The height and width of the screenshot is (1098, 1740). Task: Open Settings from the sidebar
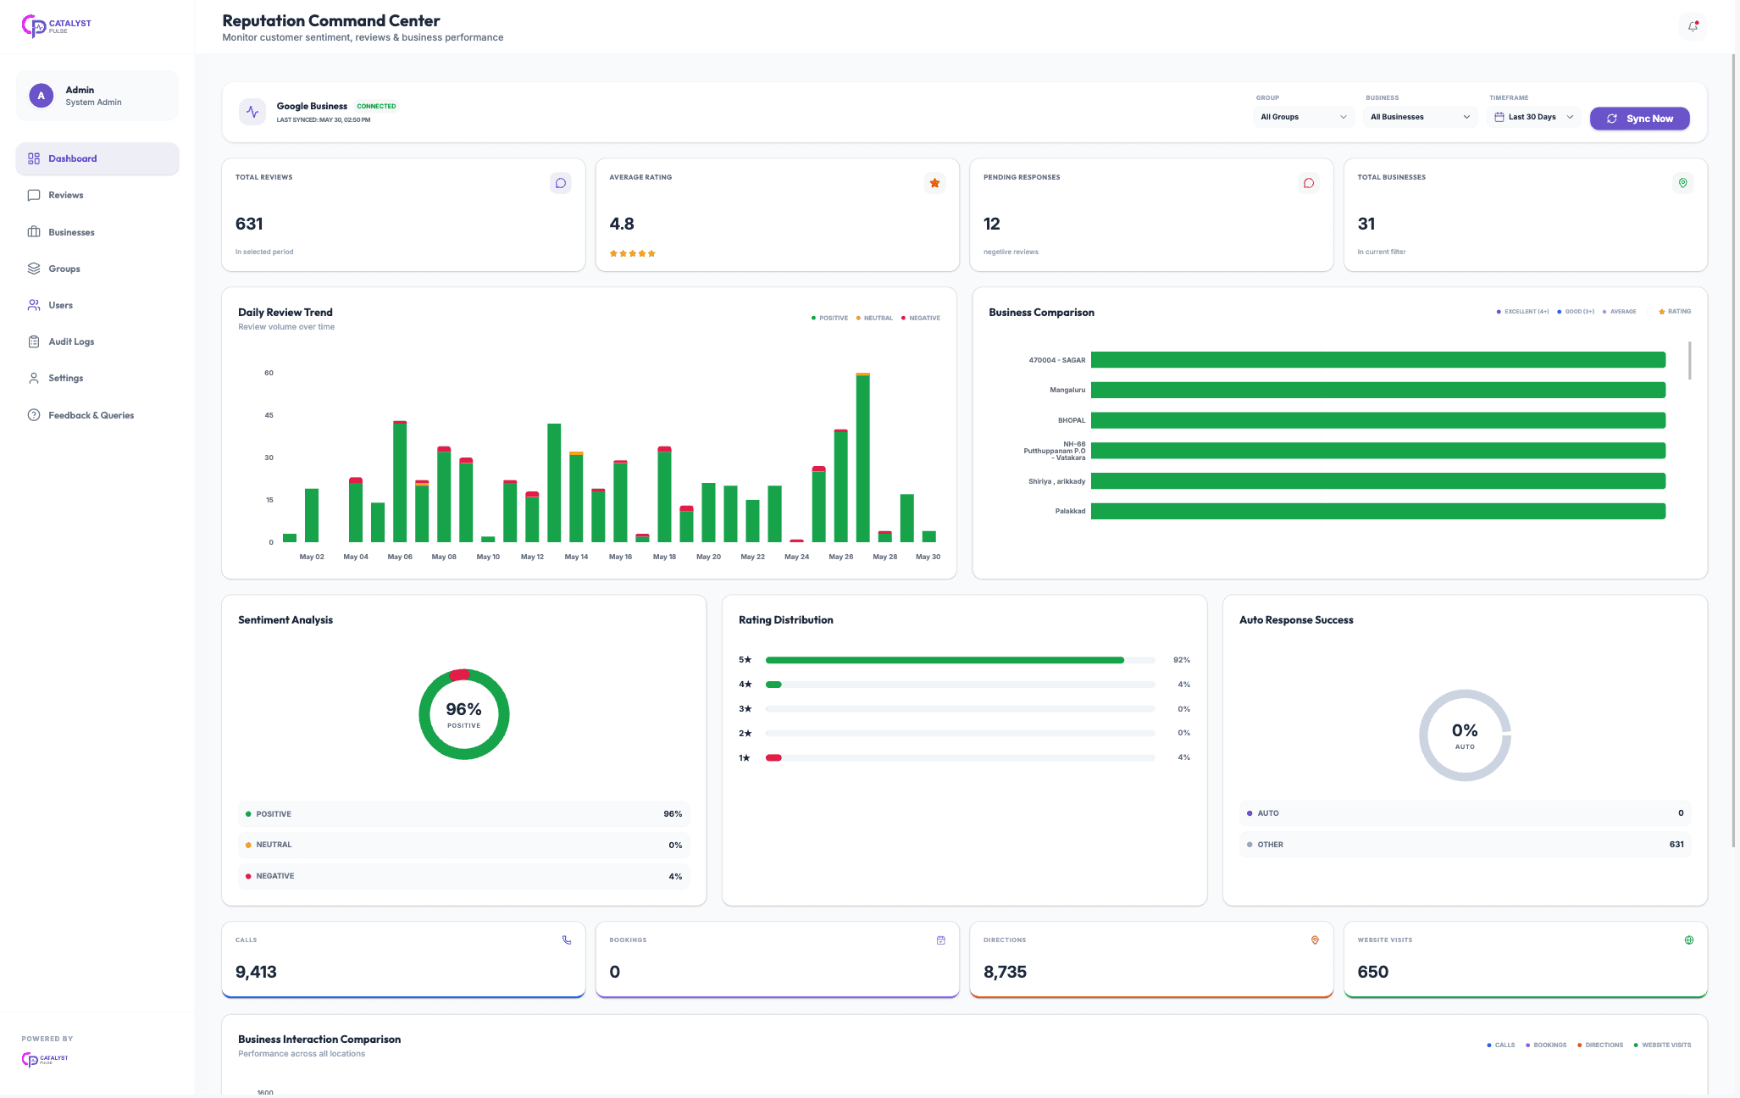point(97,378)
